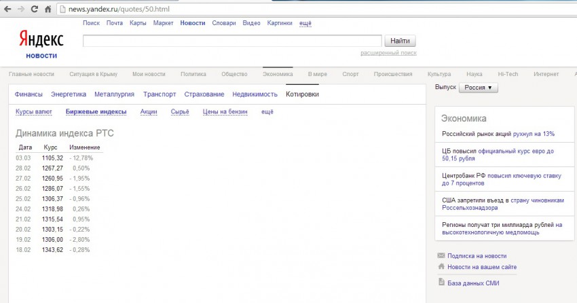Click the Яндекс Новости logo
577x303 pixels.
click(x=41, y=43)
